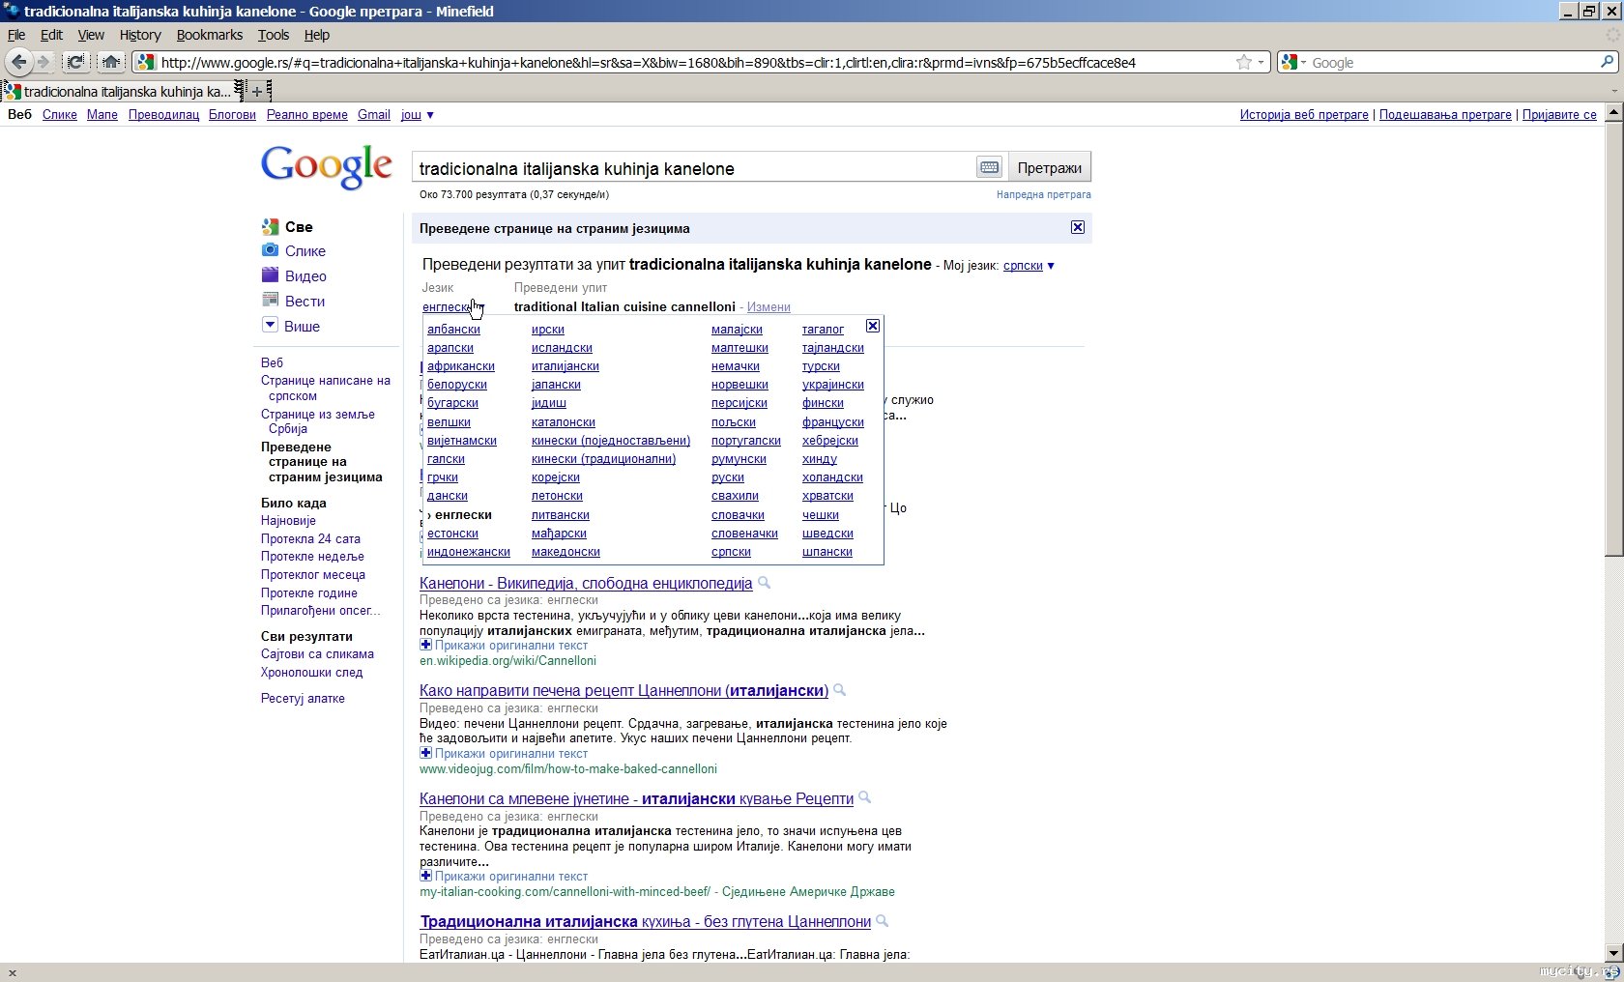Open Gmail from the top navigation
This screenshot has width=1624, height=982.
click(374, 114)
